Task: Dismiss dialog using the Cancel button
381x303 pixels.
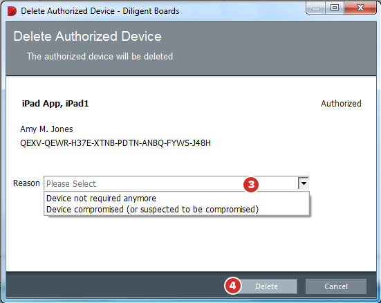Action: [x=336, y=286]
